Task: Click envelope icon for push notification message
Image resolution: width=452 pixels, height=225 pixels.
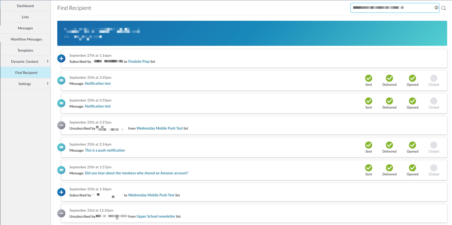Action: click(x=61, y=147)
